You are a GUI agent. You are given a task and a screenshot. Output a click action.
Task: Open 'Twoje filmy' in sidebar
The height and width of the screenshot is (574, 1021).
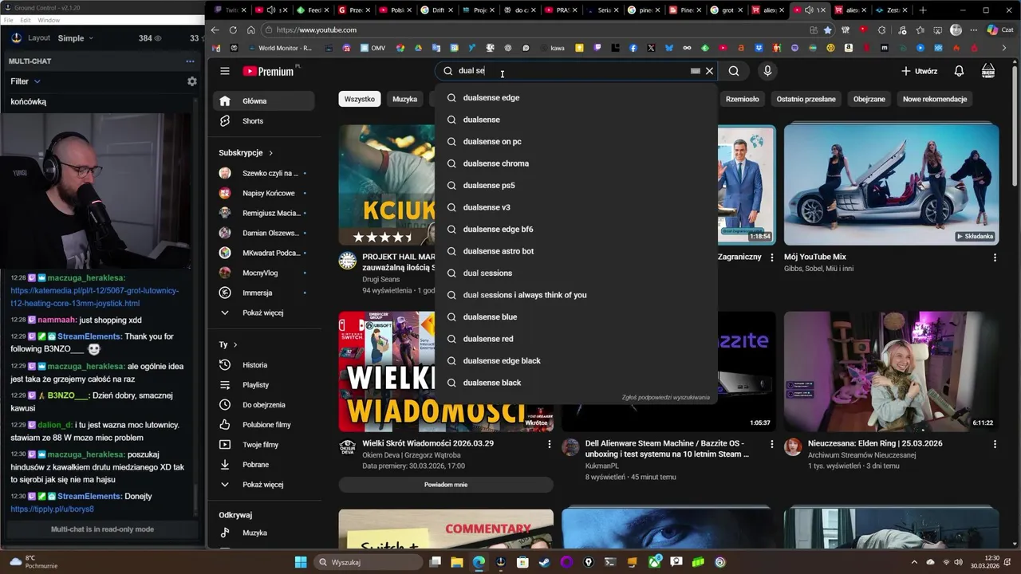[263, 445]
